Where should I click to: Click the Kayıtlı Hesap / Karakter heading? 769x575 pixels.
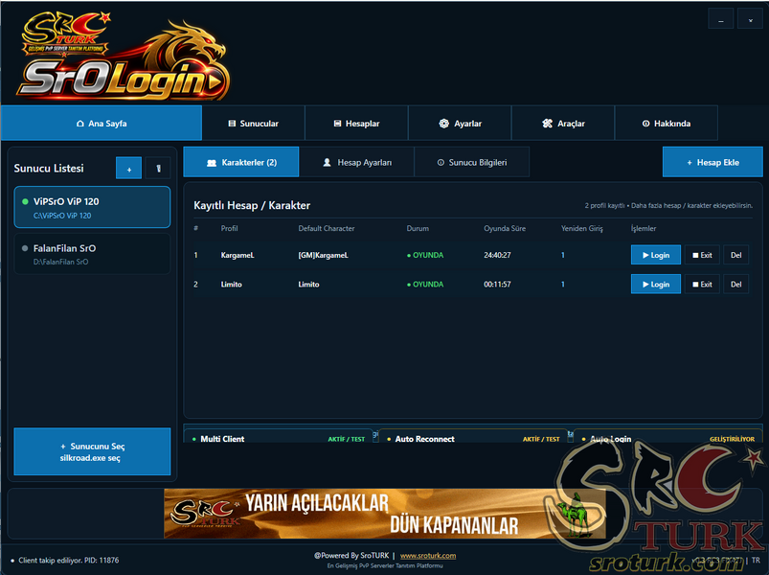tap(252, 205)
